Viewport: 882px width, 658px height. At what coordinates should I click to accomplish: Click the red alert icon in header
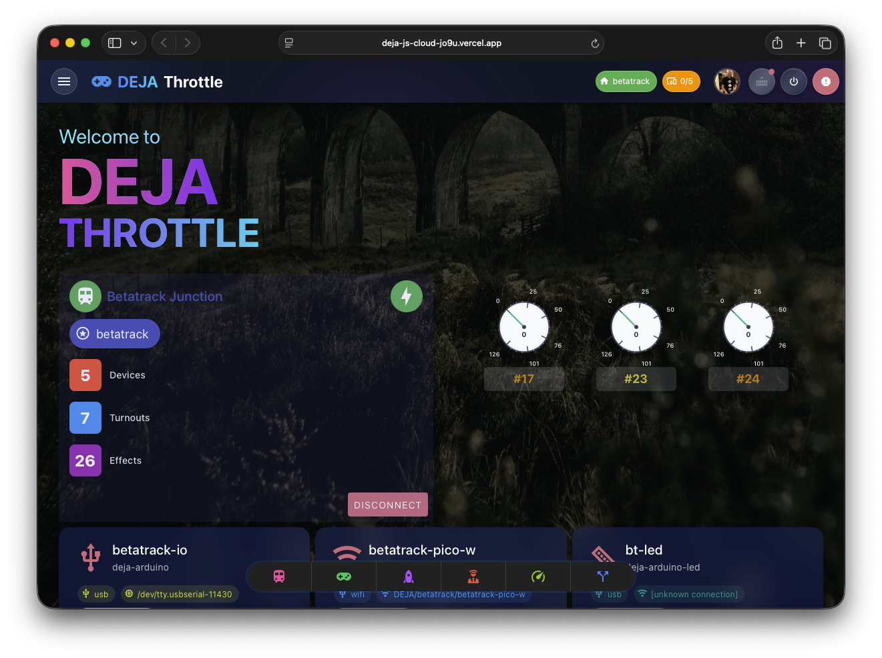pos(826,81)
